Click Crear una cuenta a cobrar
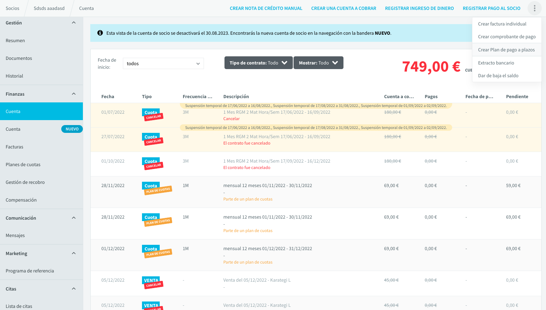546x310 pixels. (x=343, y=8)
